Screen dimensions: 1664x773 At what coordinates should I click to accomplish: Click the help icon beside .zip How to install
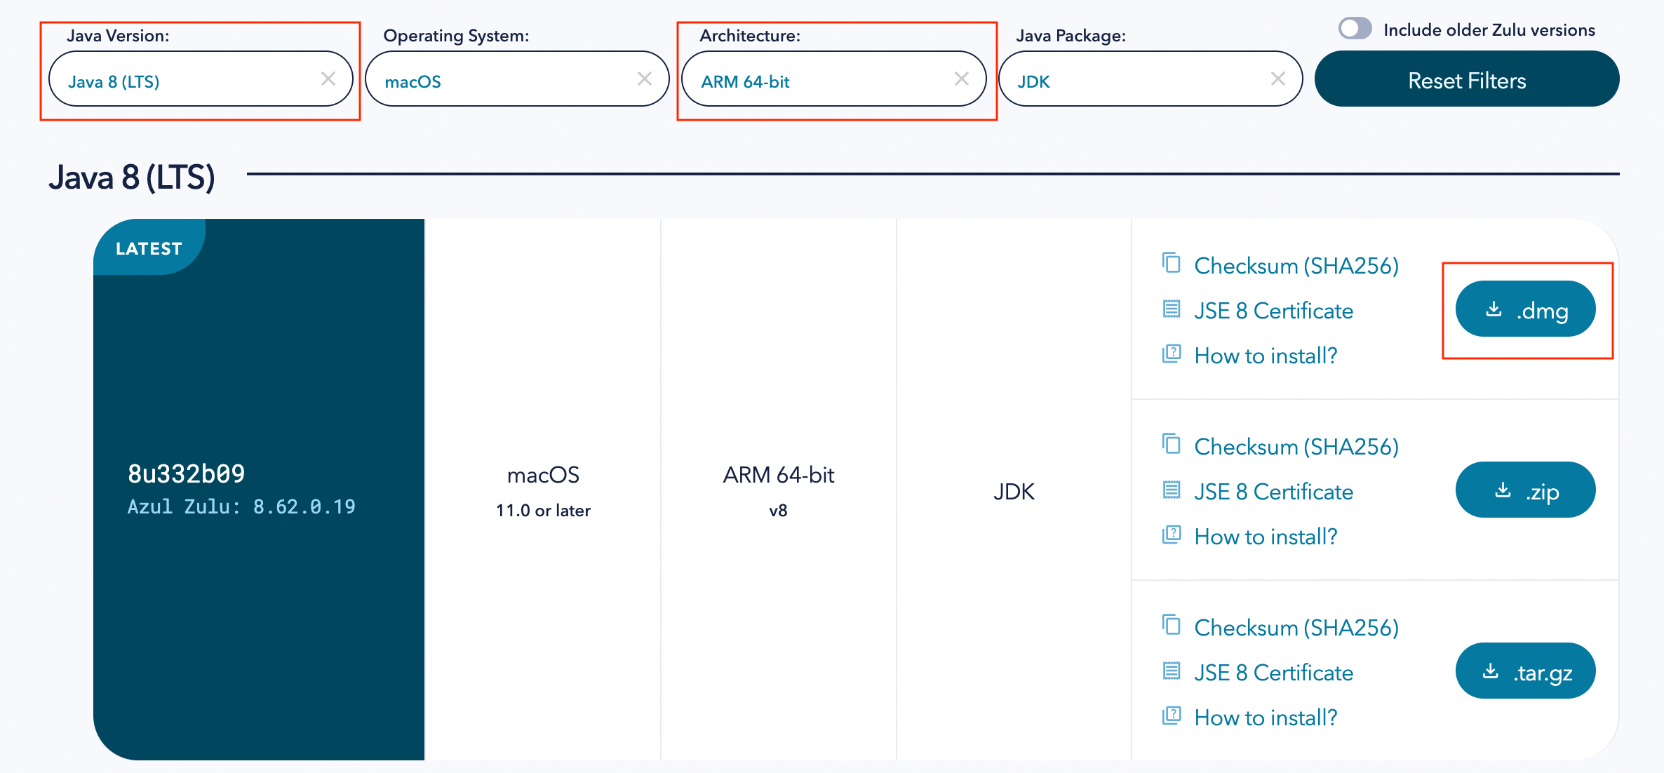[1172, 535]
